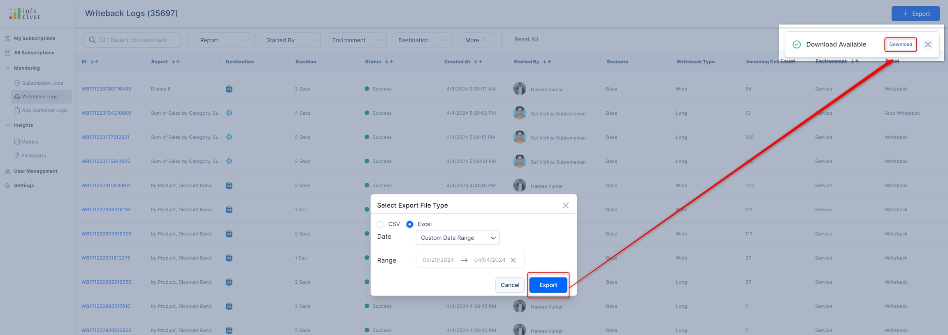Click the ID / Report / Environment search field

coord(136,40)
